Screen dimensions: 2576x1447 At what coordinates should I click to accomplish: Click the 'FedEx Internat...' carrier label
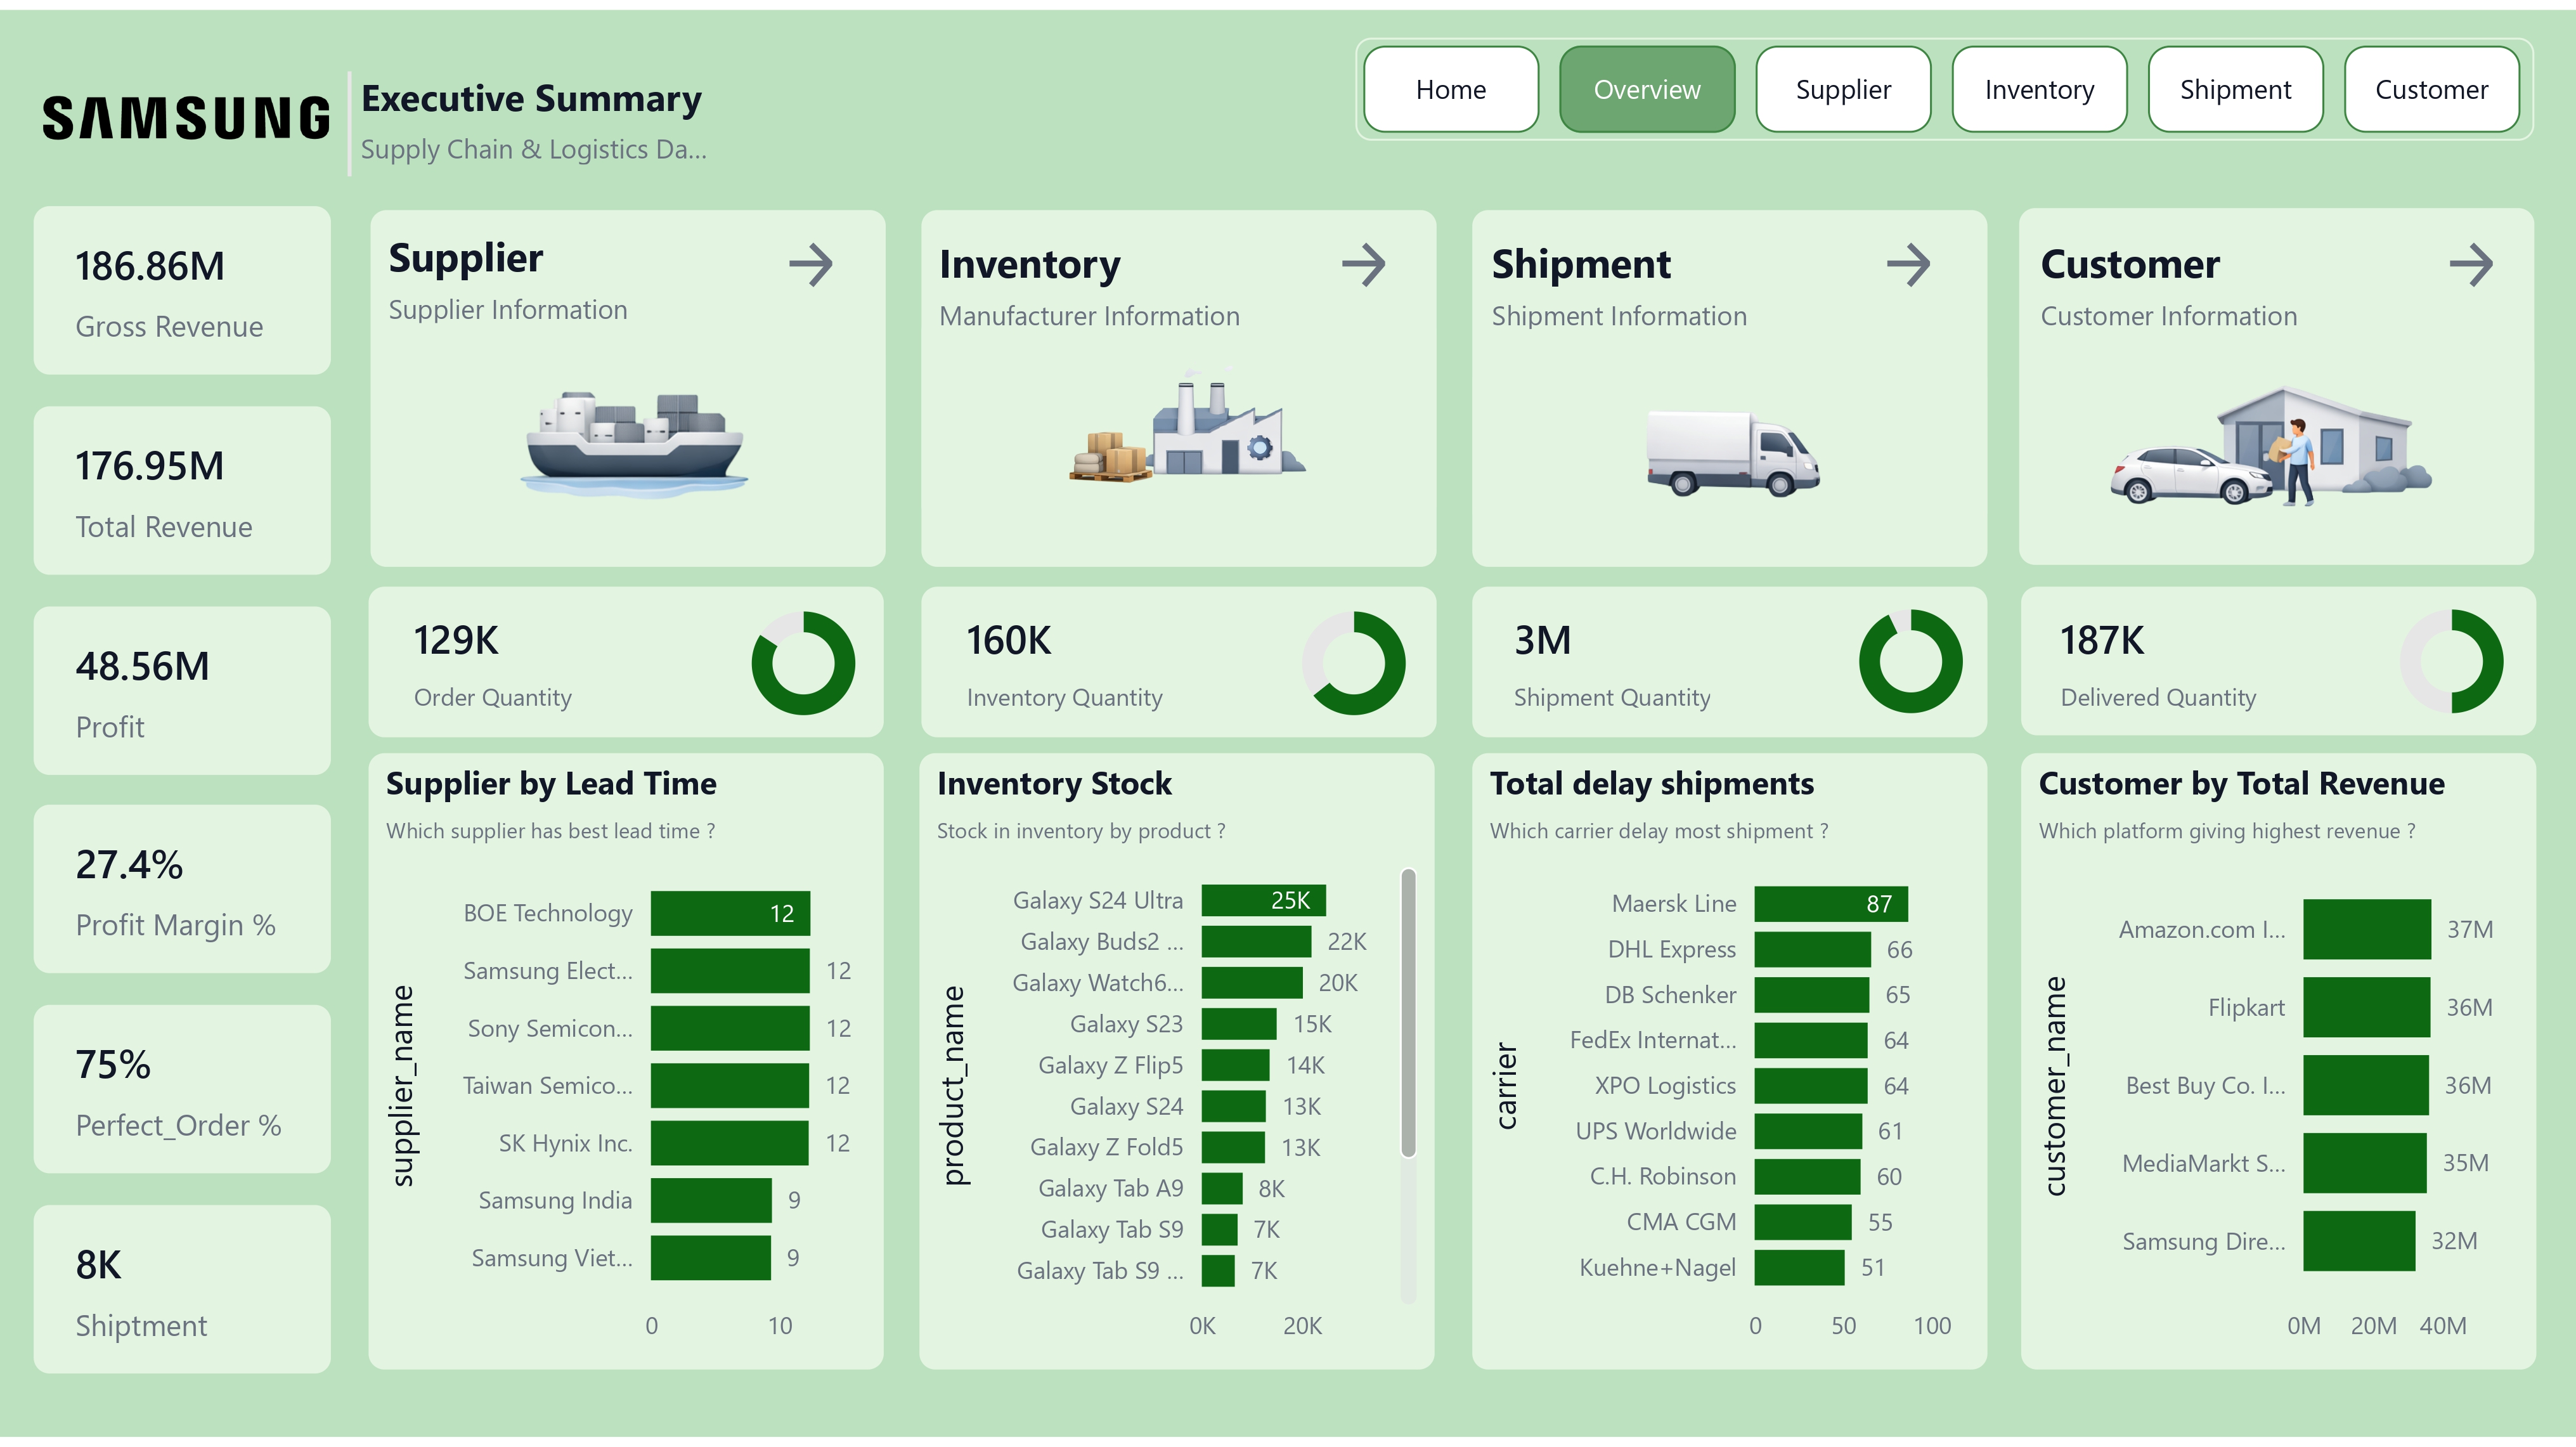[x=1653, y=1040]
